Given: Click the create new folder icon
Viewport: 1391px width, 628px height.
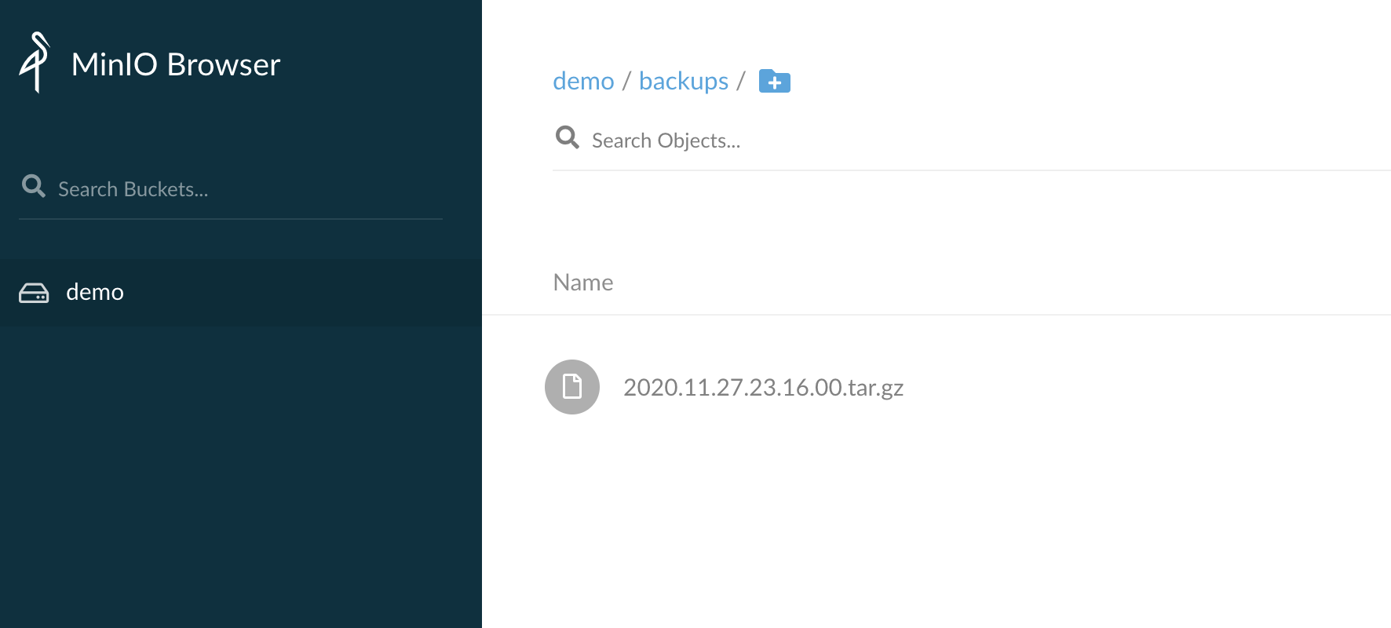Looking at the screenshot, I should [x=775, y=81].
